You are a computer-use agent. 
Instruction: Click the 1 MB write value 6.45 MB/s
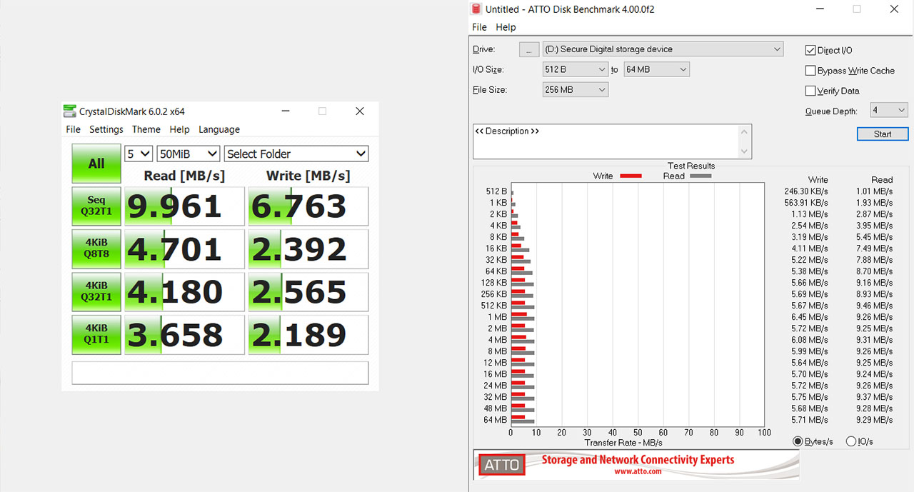[809, 317]
